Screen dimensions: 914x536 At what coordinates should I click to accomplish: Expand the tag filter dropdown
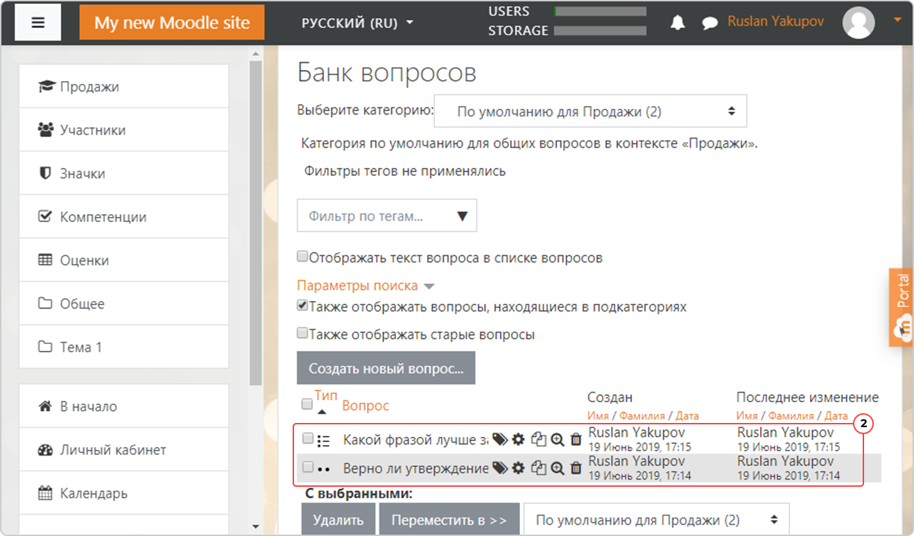(387, 216)
